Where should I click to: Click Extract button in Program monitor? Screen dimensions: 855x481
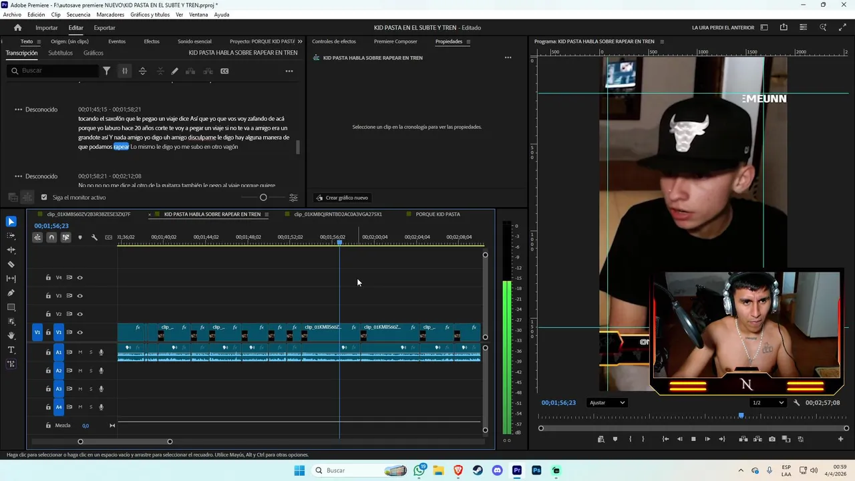coord(757,439)
